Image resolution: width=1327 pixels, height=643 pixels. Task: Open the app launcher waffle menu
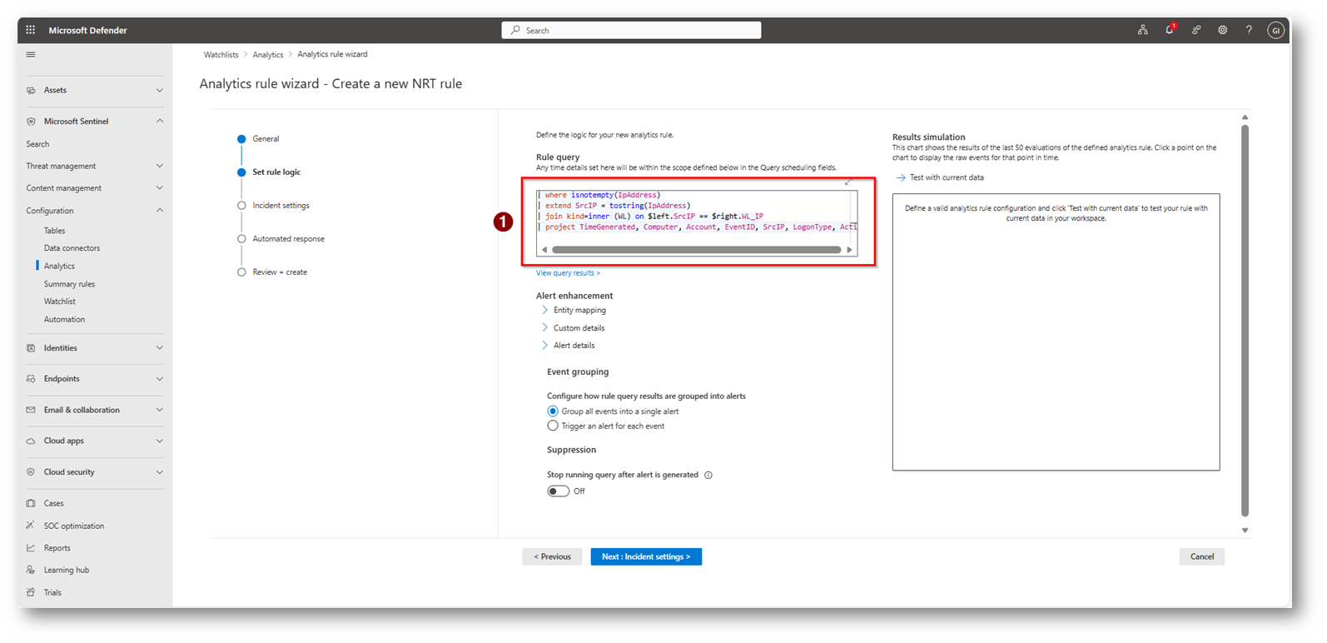pos(31,30)
